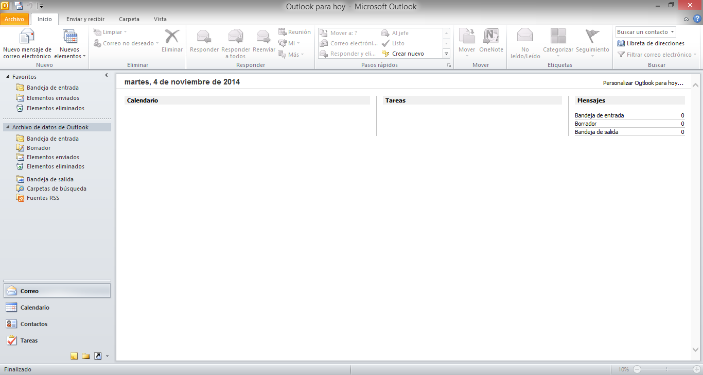This screenshot has height=375, width=703.
Task: Collapse Archivo de datos de Outlook tree
Action: pos(8,127)
